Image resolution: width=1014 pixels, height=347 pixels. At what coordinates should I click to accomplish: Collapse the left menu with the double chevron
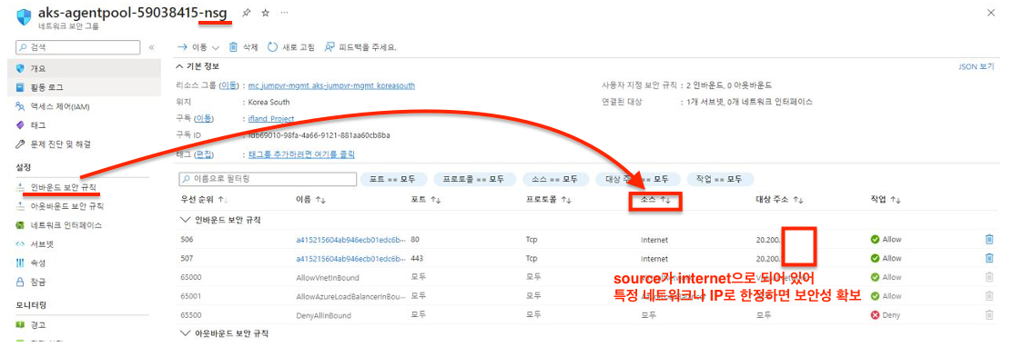point(151,48)
